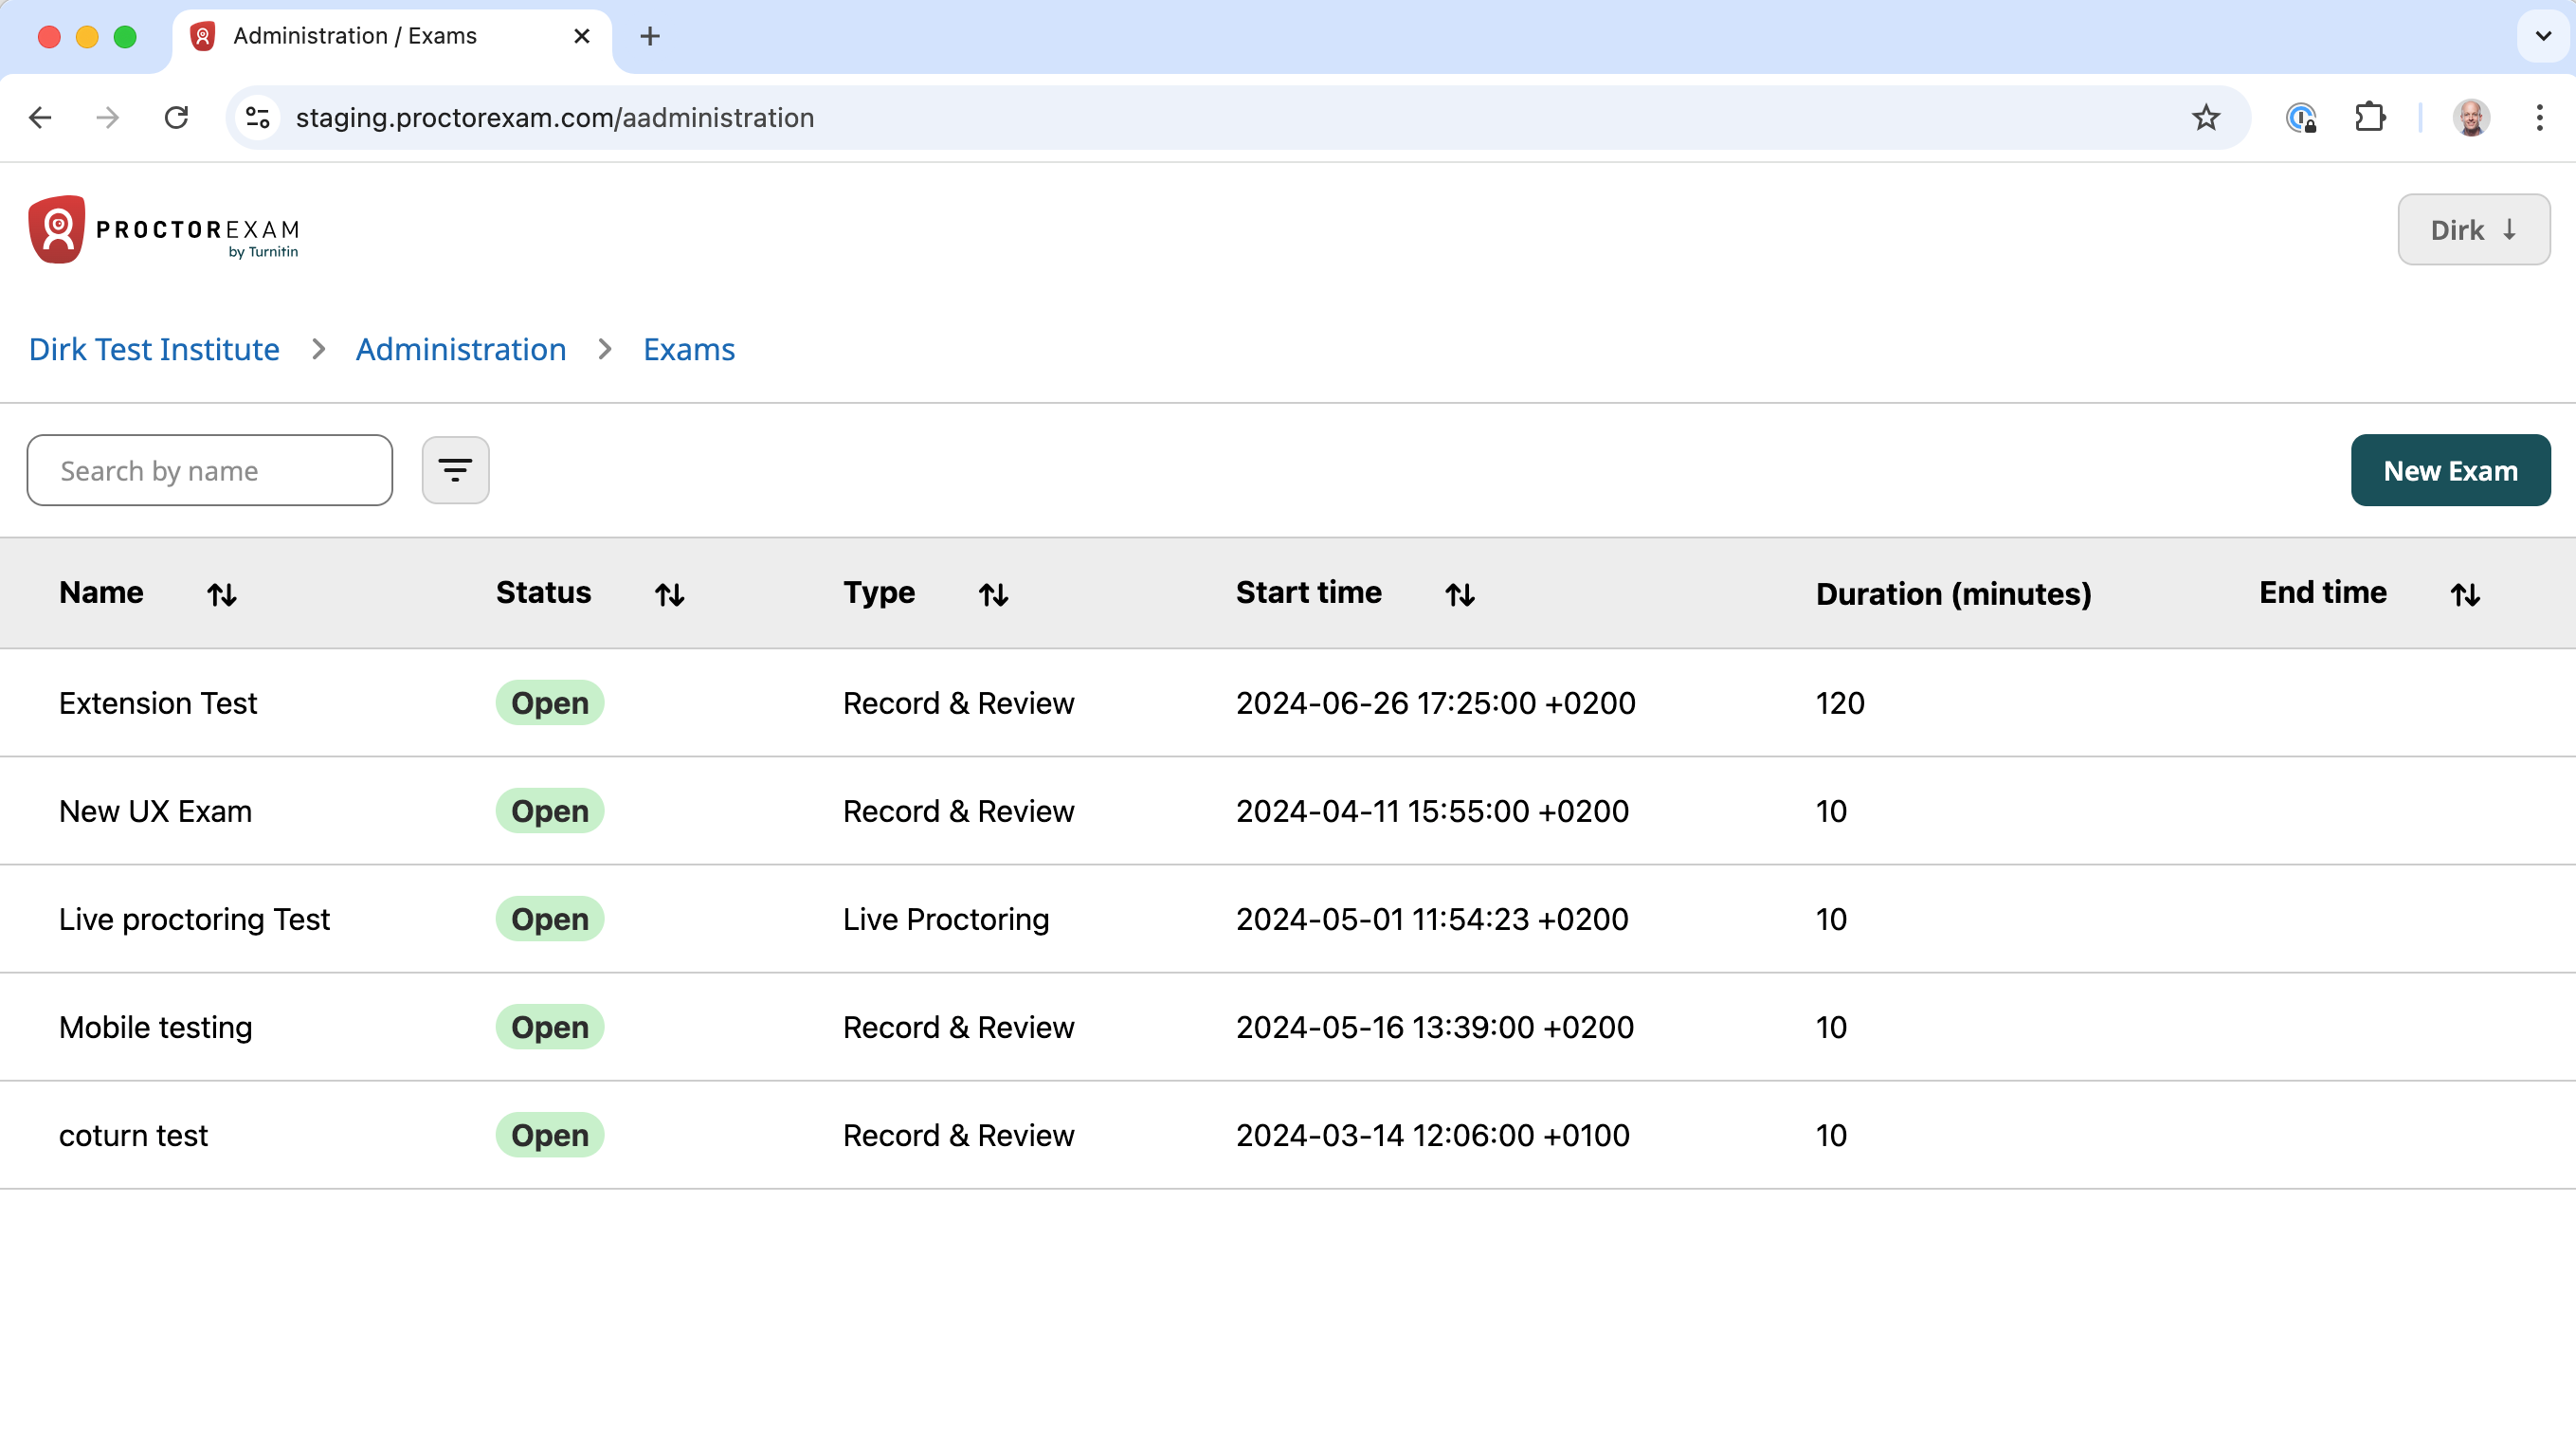Image resolution: width=2576 pixels, height=1439 pixels.
Task: Open the Live proctoring Test exam
Action: click(x=194, y=919)
